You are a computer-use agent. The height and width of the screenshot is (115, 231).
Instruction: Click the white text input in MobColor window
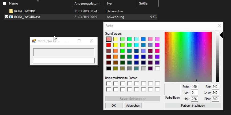(64, 61)
